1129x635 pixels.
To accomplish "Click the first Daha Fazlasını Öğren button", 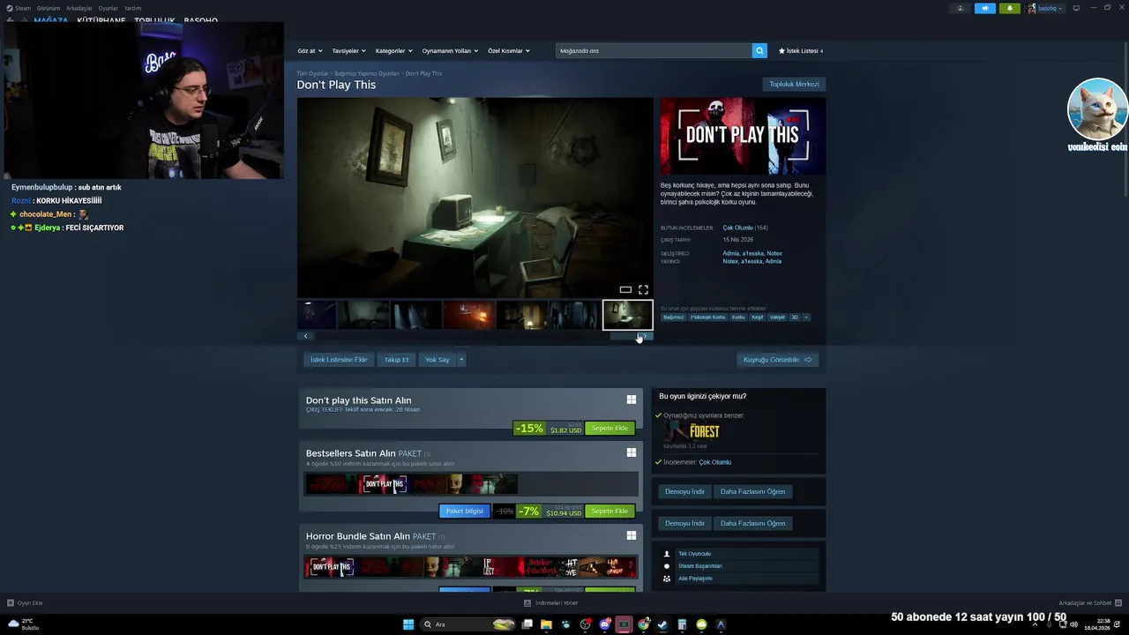I will click(752, 491).
